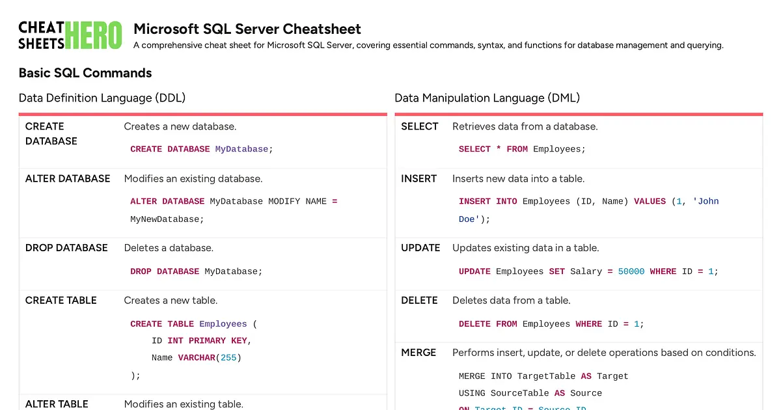Screen dimensions: 781x410
Task: Click the INSERT command in the DML table
Action: coord(418,178)
